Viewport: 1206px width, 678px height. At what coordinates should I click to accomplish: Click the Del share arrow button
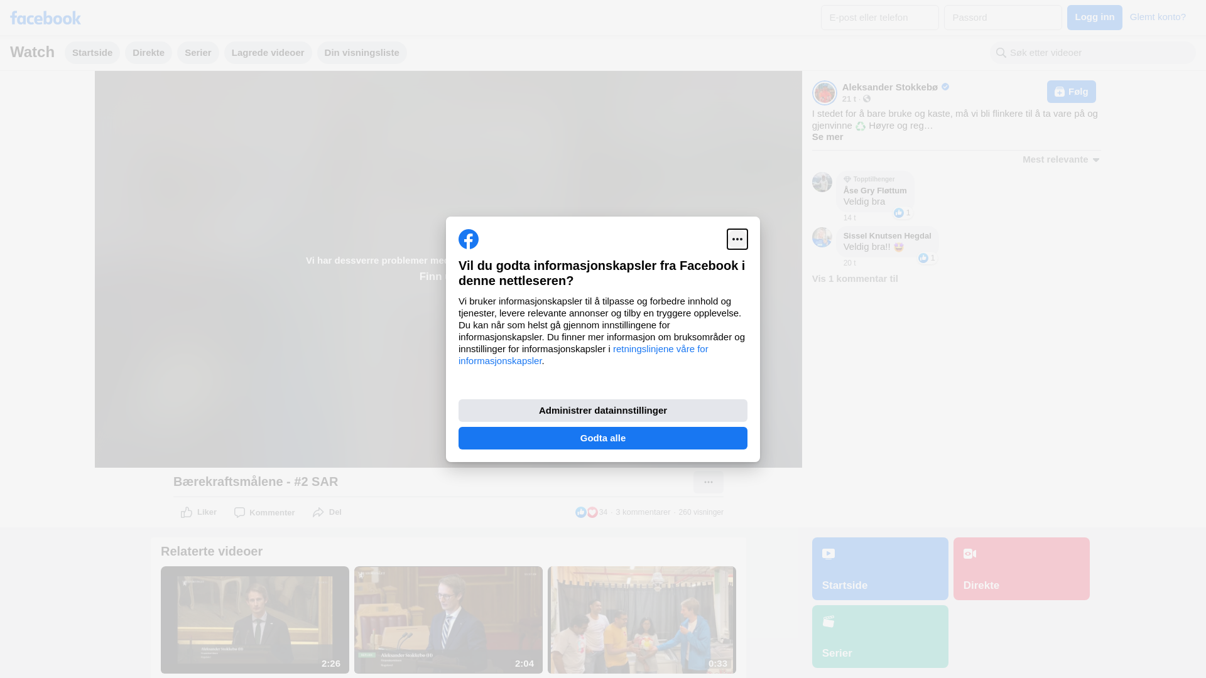327,512
